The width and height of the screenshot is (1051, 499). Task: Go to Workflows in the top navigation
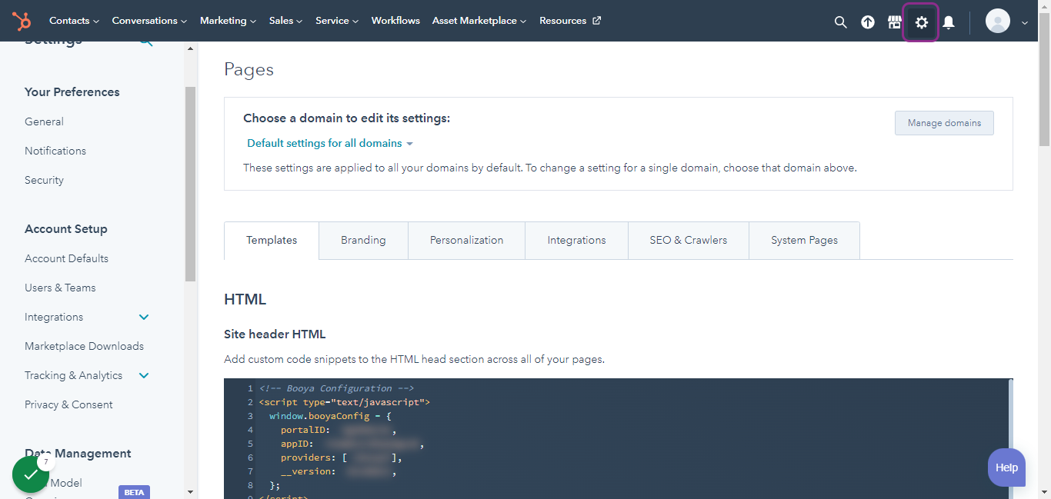[x=395, y=21]
